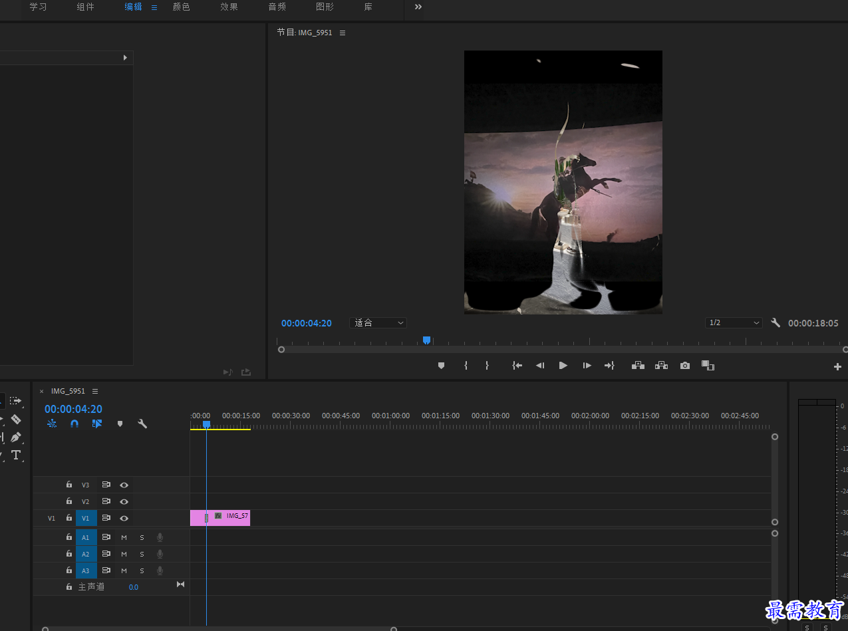
Task: Click master track go-to-end icon
Action: pos(180,584)
